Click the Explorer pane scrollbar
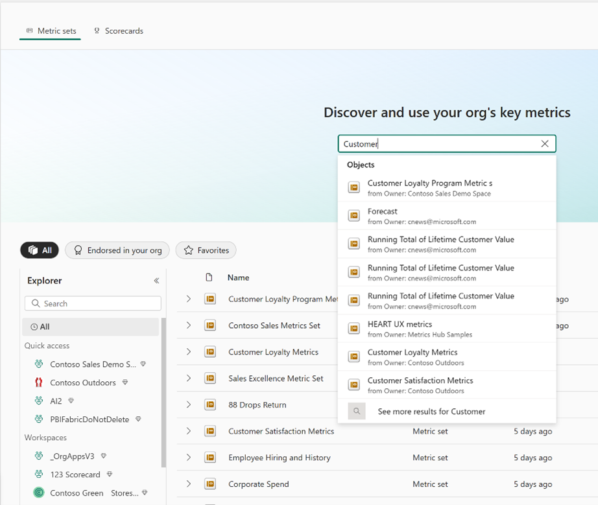 [163, 393]
